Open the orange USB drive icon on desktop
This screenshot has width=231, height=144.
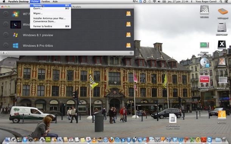(x=222, y=115)
